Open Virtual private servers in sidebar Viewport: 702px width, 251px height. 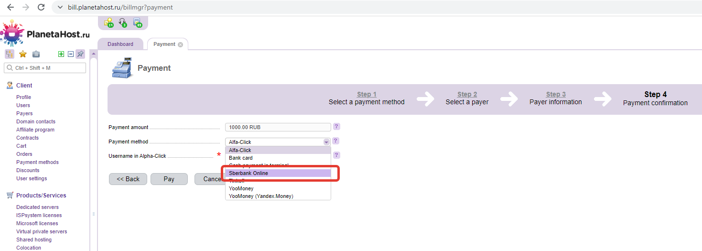(x=42, y=231)
